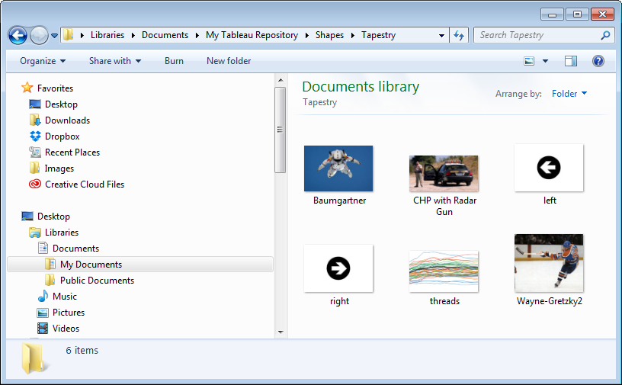Click the Pictures library icon

(x=43, y=313)
